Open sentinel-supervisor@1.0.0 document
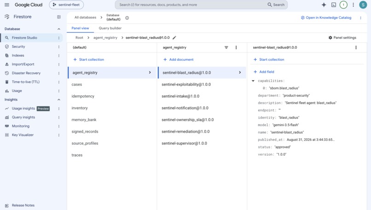Image resolution: width=371 pixels, height=210 pixels. (202, 144)
